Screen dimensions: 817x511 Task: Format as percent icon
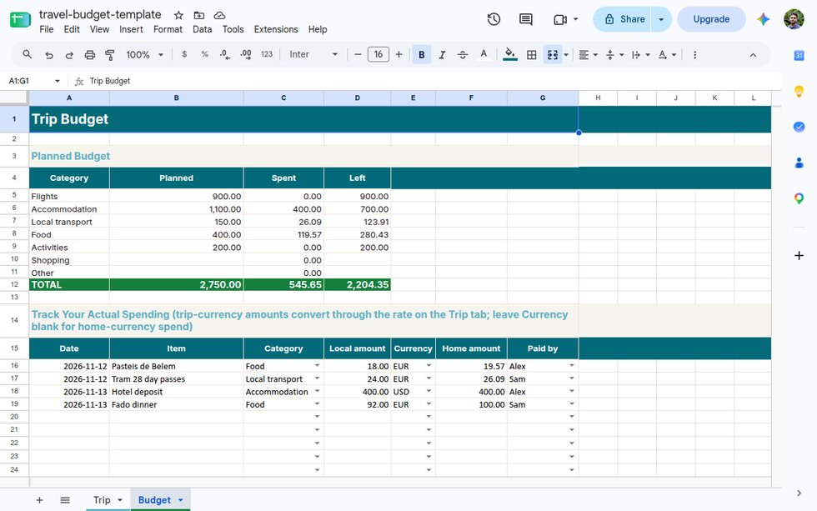point(204,54)
